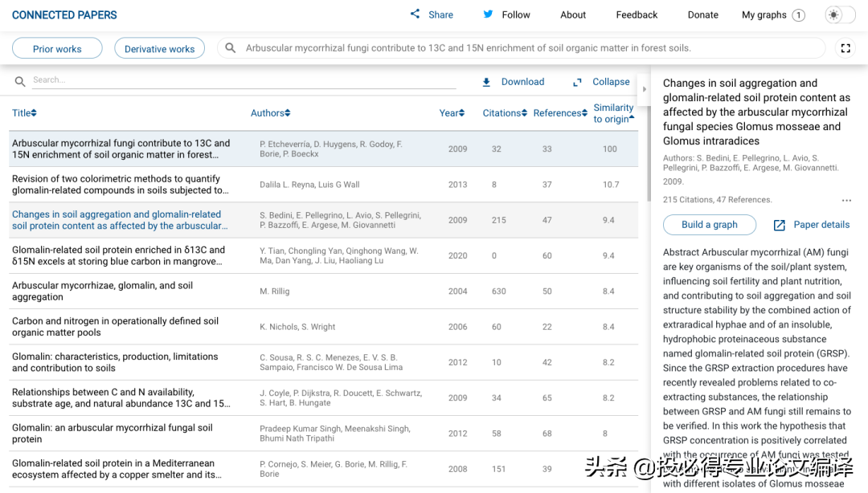Collapse the paper list table

click(600, 82)
